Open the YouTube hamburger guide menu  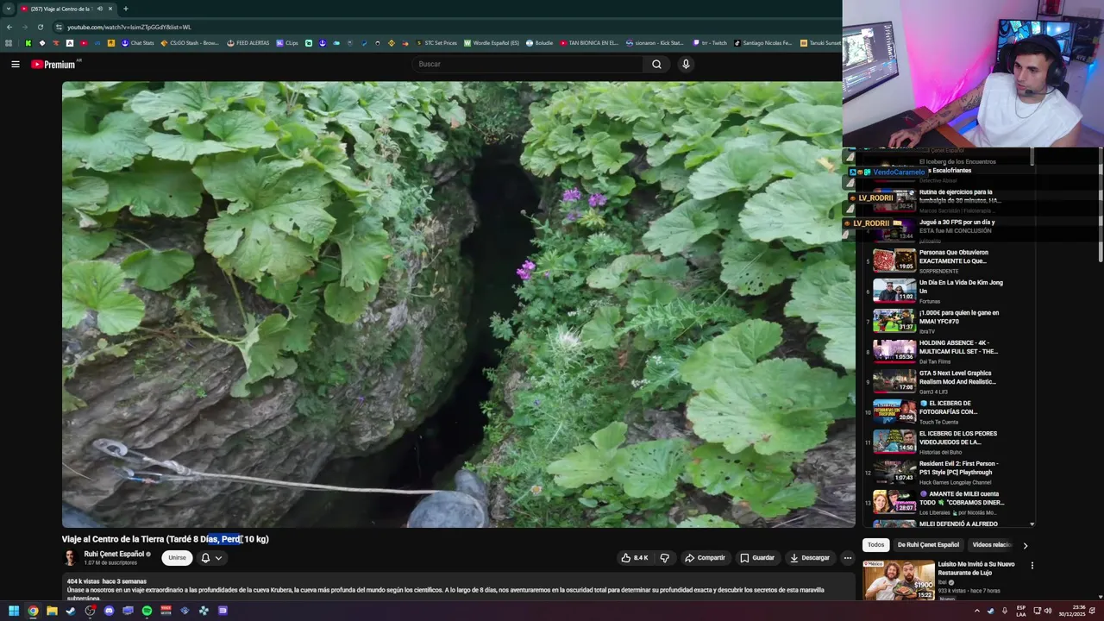click(x=15, y=64)
